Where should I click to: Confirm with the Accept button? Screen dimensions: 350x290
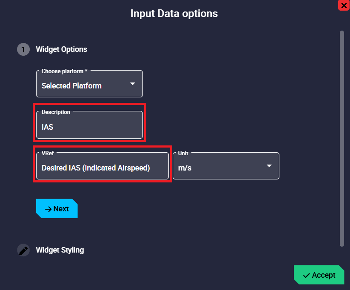tap(319, 275)
